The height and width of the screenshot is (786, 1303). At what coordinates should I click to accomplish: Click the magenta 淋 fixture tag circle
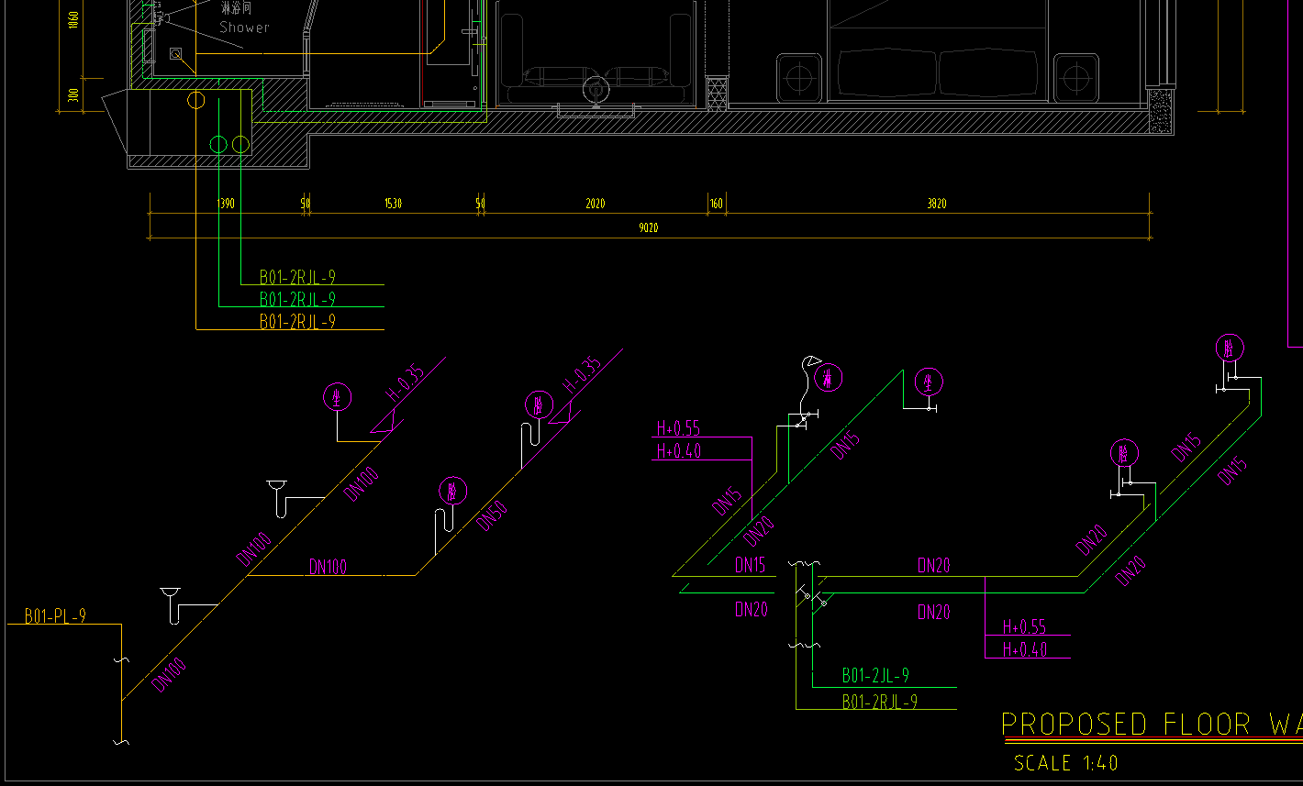click(829, 378)
